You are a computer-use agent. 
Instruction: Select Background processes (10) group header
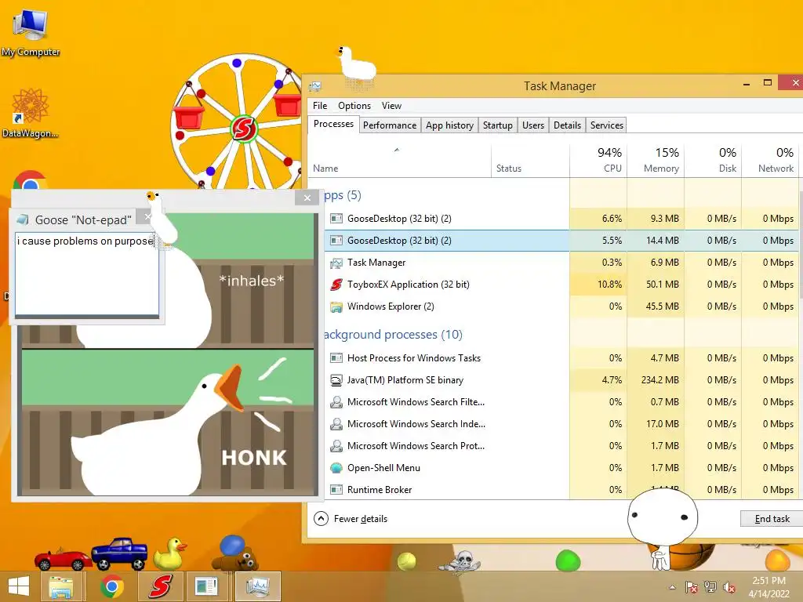(393, 334)
